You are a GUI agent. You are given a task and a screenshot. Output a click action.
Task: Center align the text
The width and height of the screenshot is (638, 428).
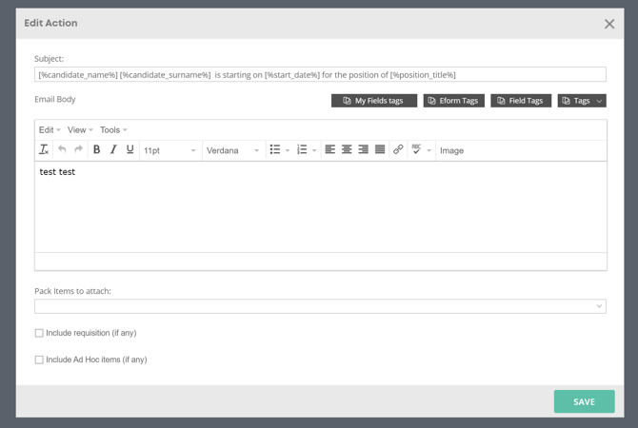click(347, 150)
